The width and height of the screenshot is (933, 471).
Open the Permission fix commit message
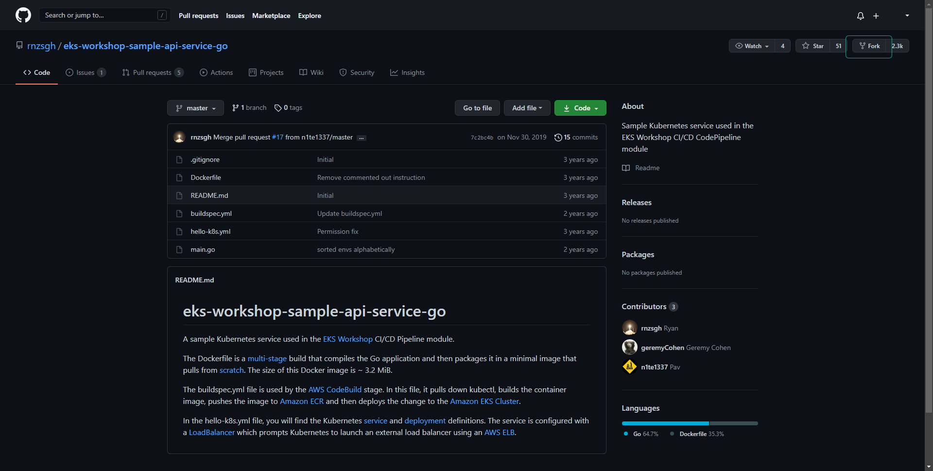(338, 231)
